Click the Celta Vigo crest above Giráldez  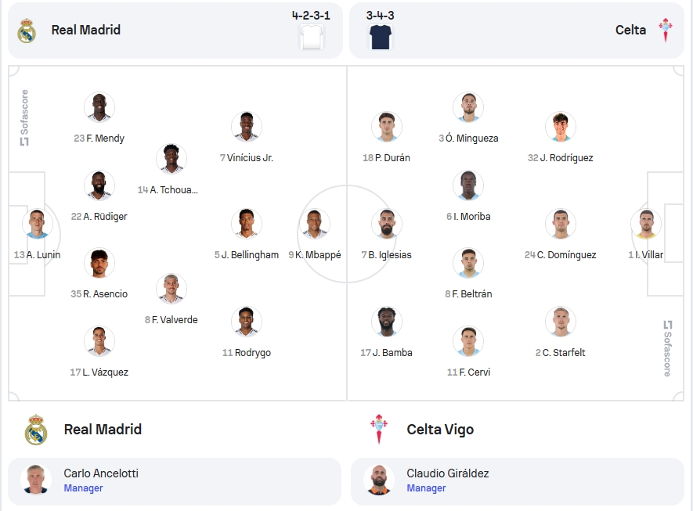pos(379,429)
